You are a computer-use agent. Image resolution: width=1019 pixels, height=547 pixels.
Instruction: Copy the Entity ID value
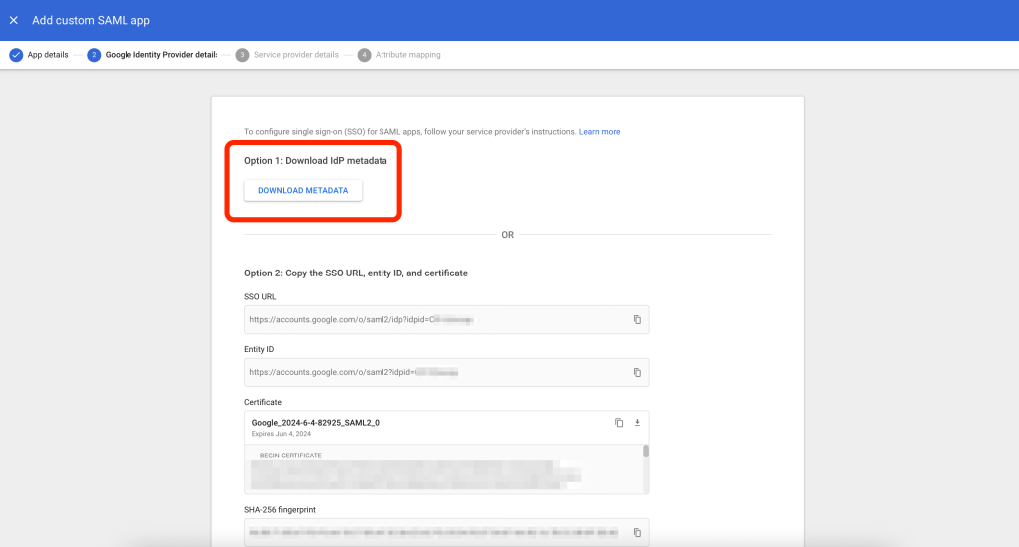tap(637, 372)
